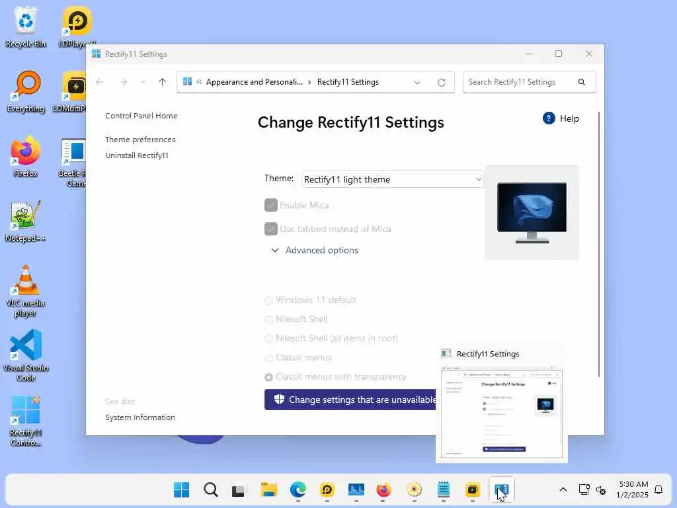Refresh the Rectify11 Settings page
The width and height of the screenshot is (677, 508).
coord(441,82)
